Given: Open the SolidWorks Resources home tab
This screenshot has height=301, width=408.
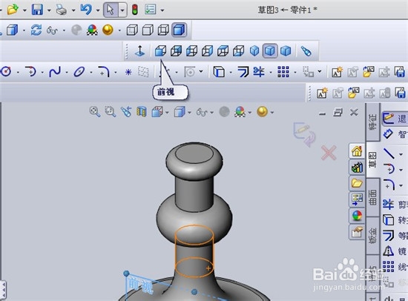Looking at the screenshot, I should point(357,151).
